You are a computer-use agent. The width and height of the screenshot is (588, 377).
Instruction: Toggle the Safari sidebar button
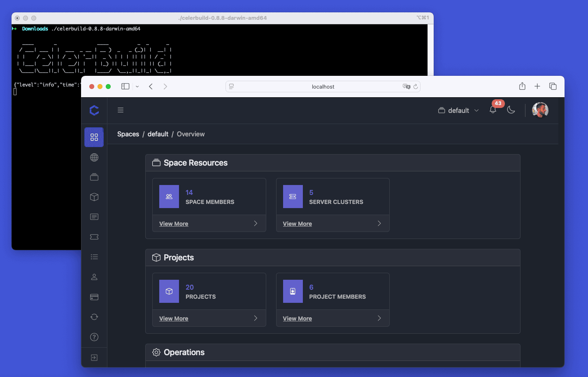point(126,86)
